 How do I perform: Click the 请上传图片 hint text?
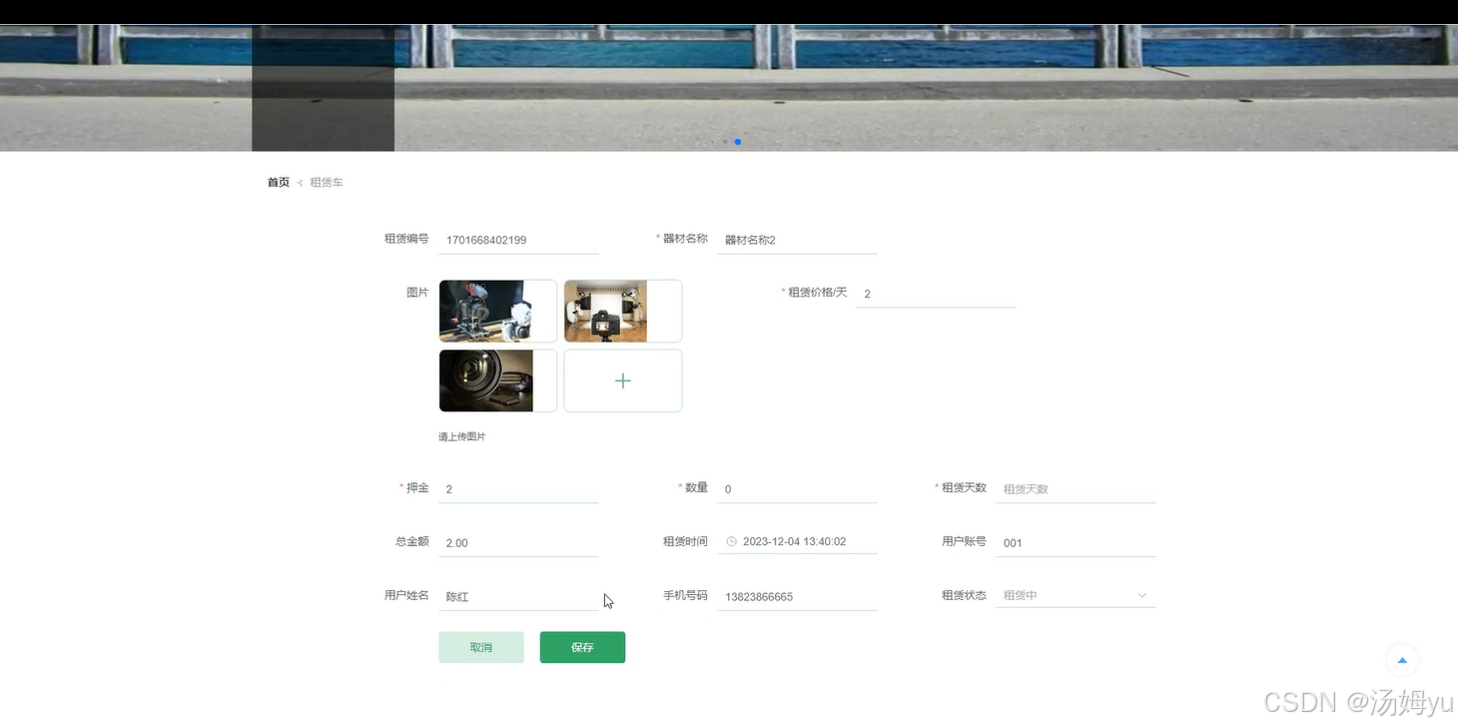[x=462, y=437]
